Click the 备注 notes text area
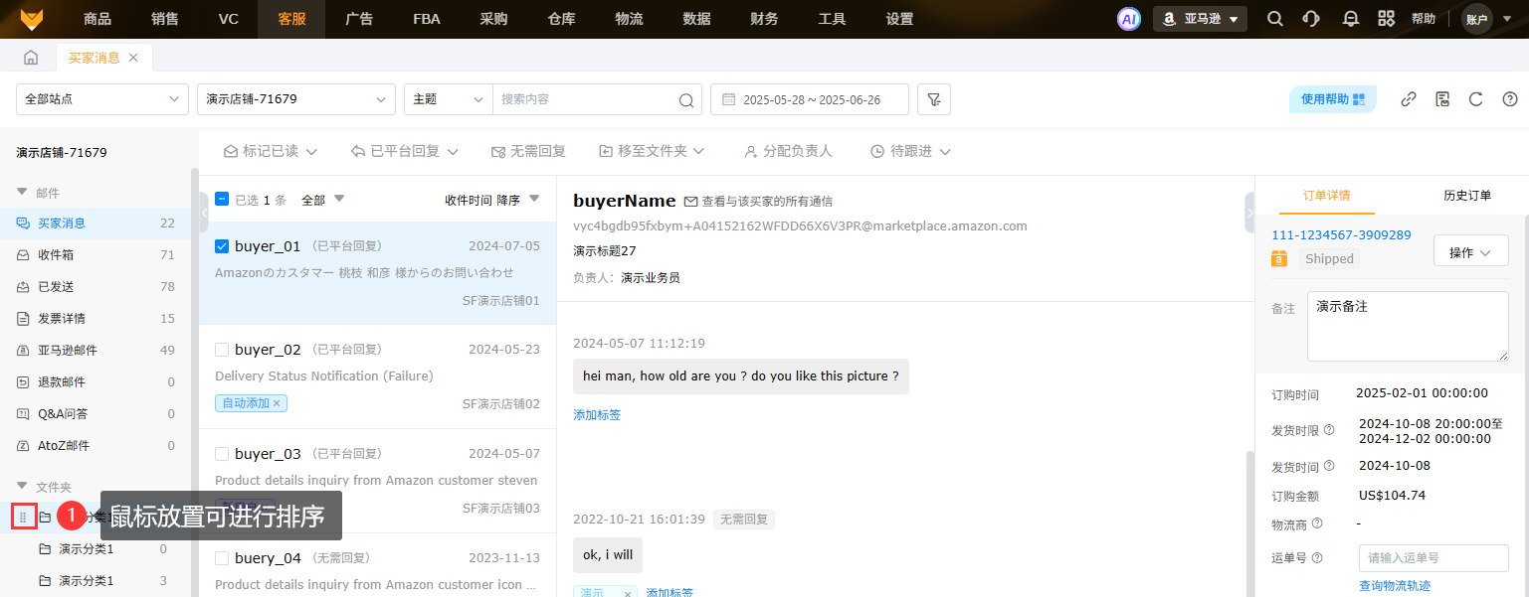The height and width of the screenshot is (597, 1529). click(x=1408, y=327)
